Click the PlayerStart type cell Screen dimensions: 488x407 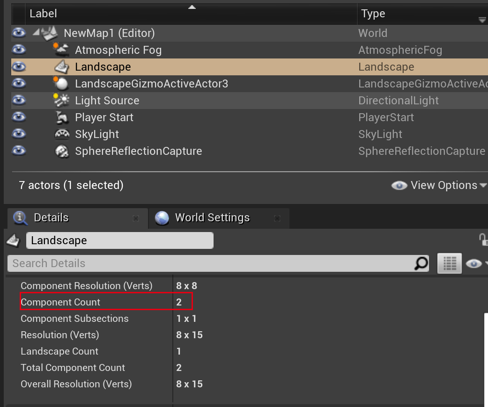386,117
